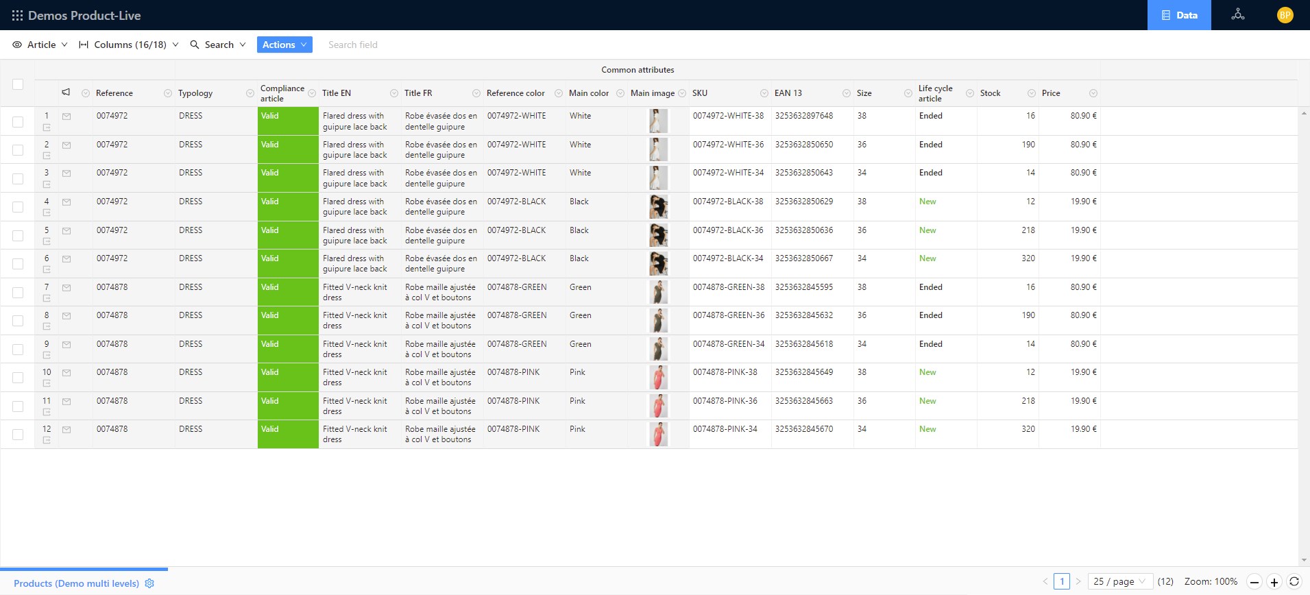Screen dimensions: 1310x595
Task: Open the Reference column filter arrow
Action: point(168,93)
